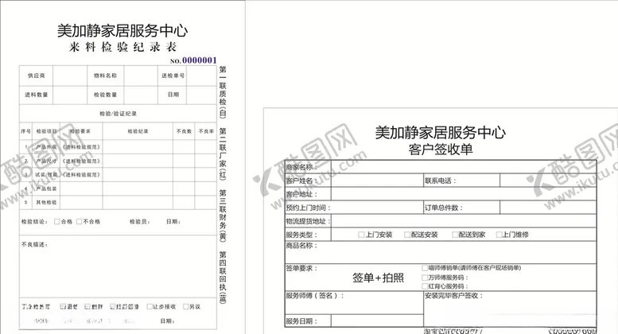Tick the 合格 checkbox
This screenshot has height=334, width=618.
pos(56,222)
